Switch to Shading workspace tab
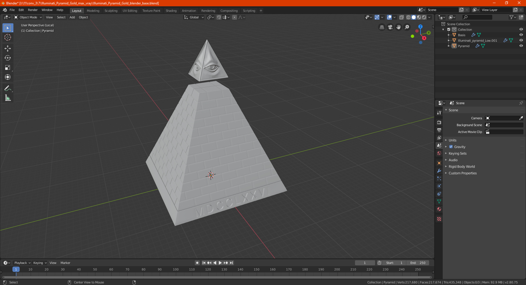The image size is (526, 285). click(x=171, y=11)
